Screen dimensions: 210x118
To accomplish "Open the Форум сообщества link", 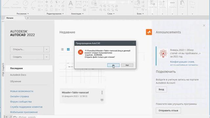I will tap(21, 102).
